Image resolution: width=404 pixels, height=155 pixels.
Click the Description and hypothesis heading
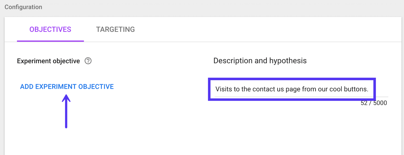260,61
